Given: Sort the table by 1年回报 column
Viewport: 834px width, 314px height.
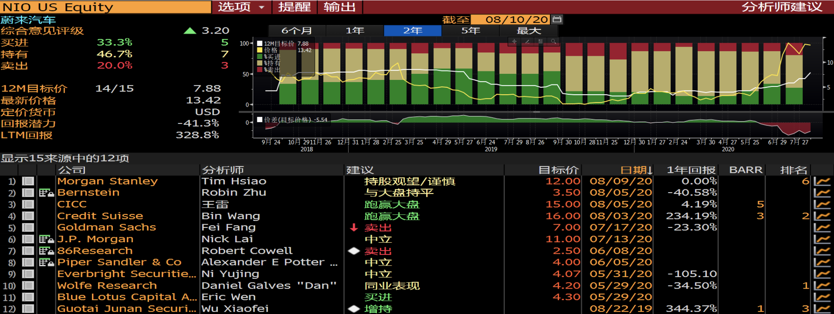Looking at the screenshot, I should (692, 170).
